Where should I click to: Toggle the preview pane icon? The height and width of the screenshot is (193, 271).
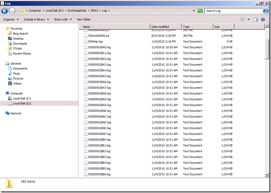[255, 19]
